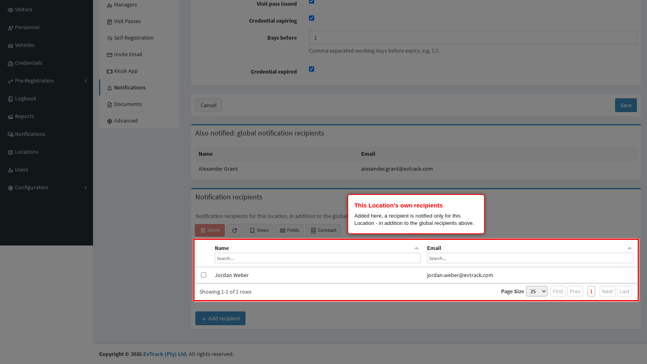Open the Views dropdown button
647x364 pixels.
click(x=259, y=231)
